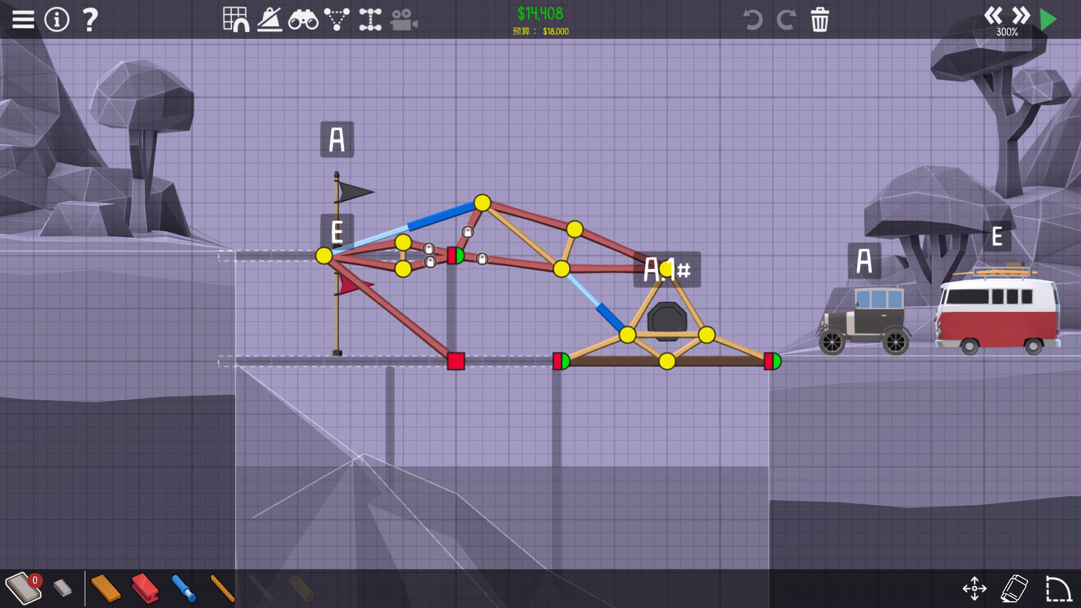Select the wood material
Screen dimensions: 1081x608
click(105, 588)
